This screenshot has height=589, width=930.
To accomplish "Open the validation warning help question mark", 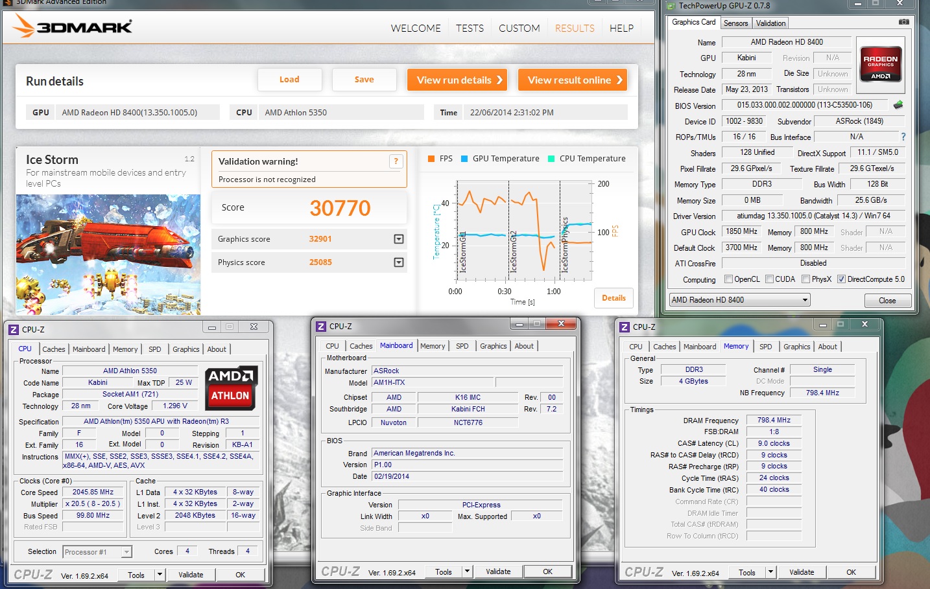I will (396, 161).
